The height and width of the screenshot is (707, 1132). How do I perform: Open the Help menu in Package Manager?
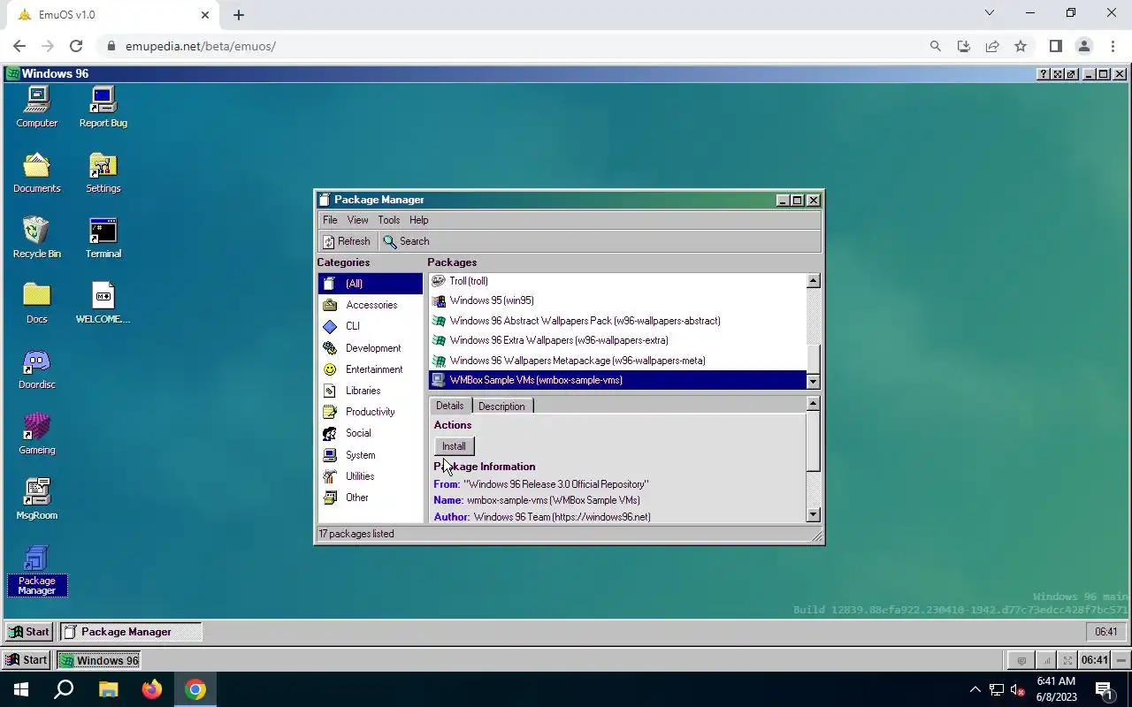tap(419, 220)
